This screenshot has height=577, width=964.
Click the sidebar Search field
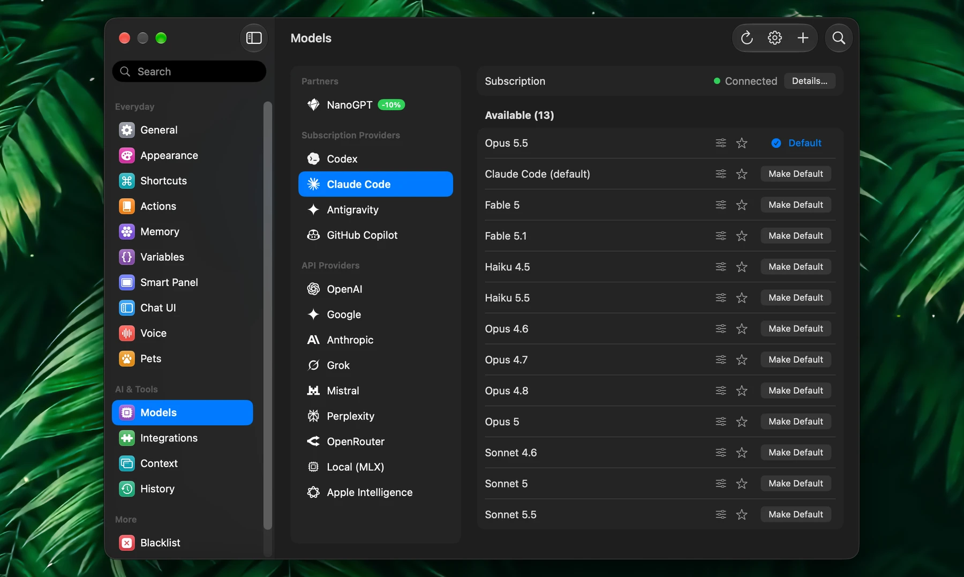pos(189,71)
